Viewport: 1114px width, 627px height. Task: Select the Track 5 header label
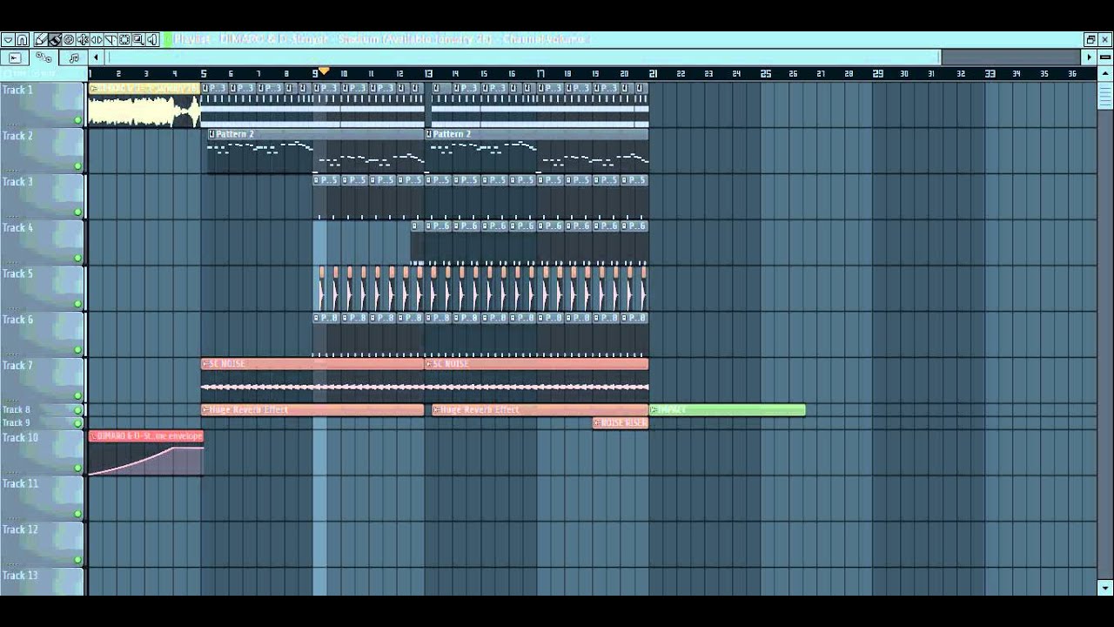[x=18, y=274]
